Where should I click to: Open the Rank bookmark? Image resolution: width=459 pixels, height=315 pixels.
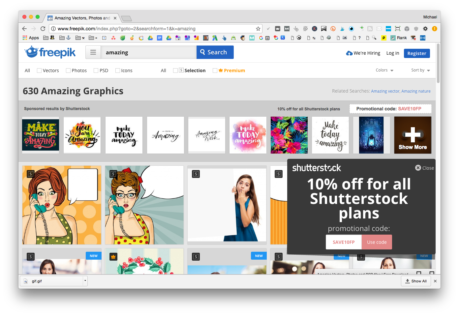pos(399,38)
